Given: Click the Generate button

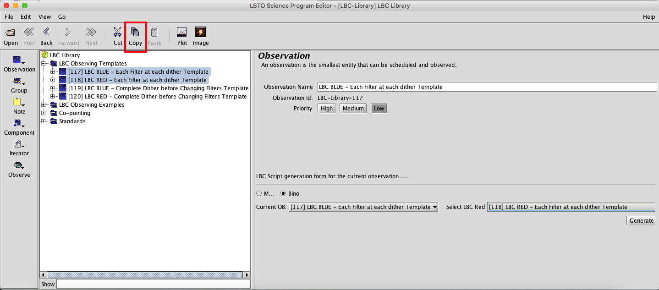Looking at the screenshot, I should pyautogui.click(x=641, y=220).
